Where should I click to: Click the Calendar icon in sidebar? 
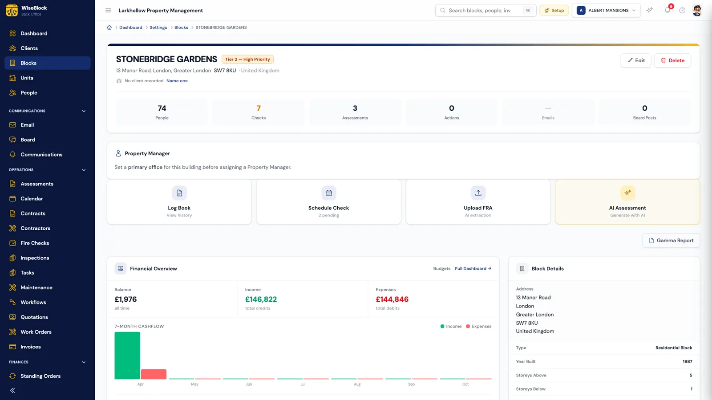pyautogui.click(x=12, y=199)
